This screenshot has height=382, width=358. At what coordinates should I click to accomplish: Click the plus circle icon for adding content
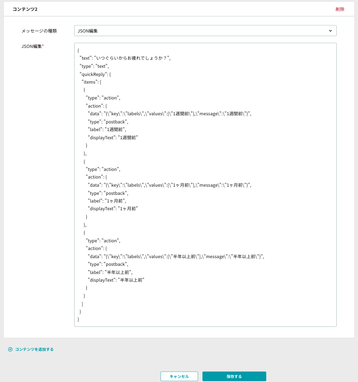10,349
